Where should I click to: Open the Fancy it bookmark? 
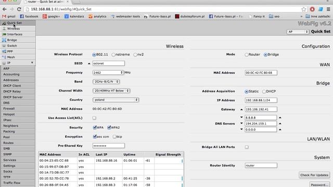(x=257, y=16)
